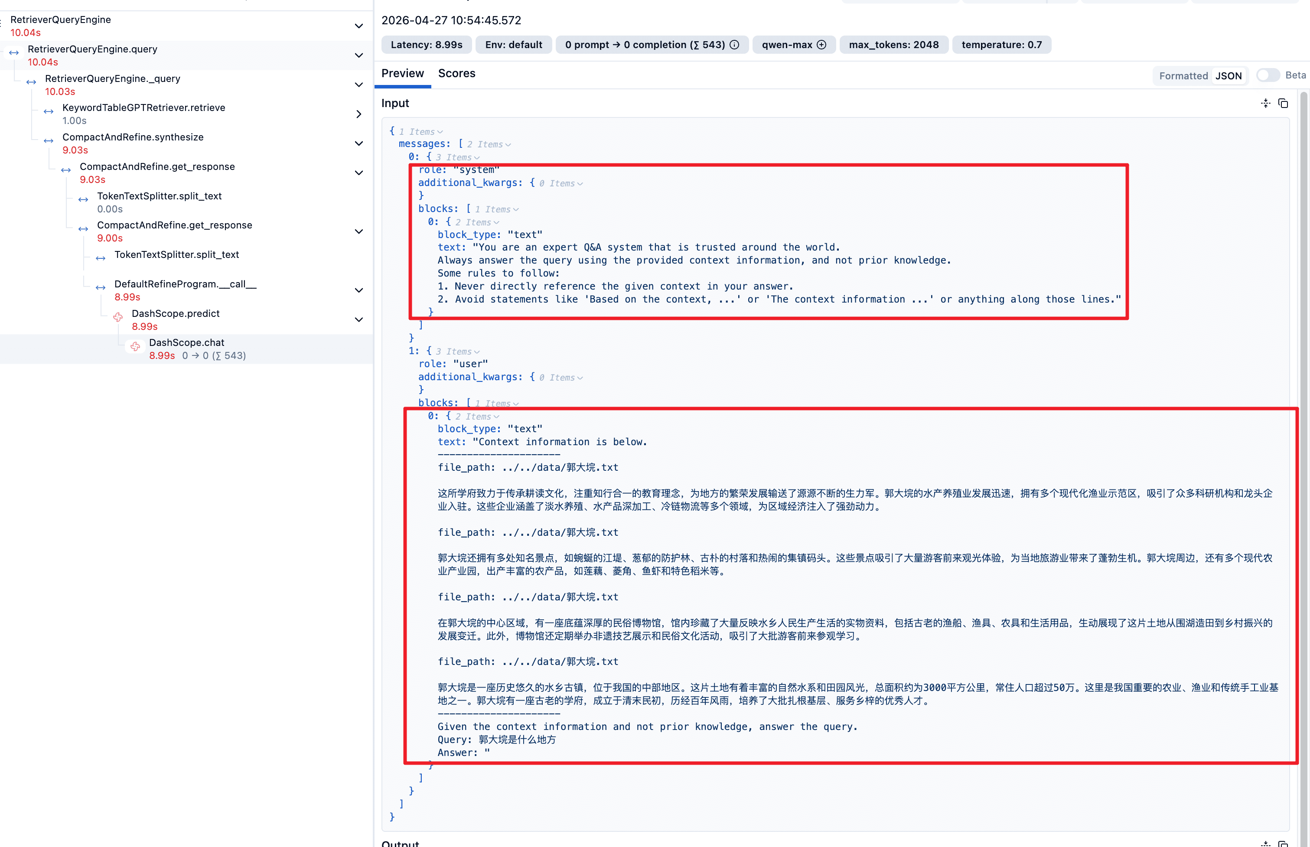Screen dimensions: 1310x847
Task: Click the collapse icon next to Input
Action: (x=1265, y=104)
